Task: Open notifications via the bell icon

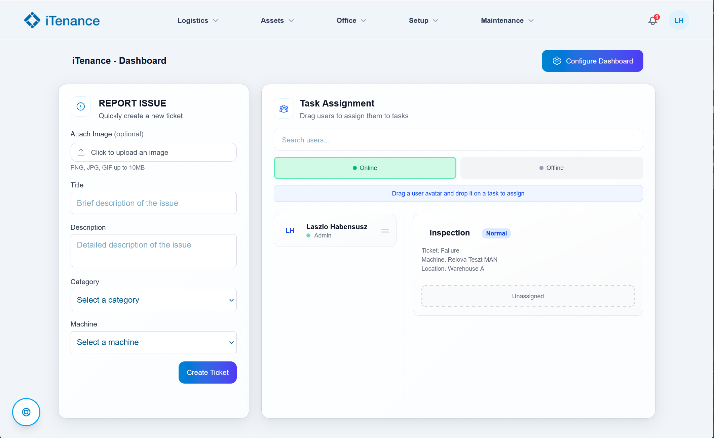Action: [x=652, y=20]
